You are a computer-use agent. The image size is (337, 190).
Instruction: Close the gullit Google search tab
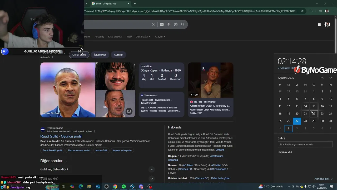click(x=128, y=3)
